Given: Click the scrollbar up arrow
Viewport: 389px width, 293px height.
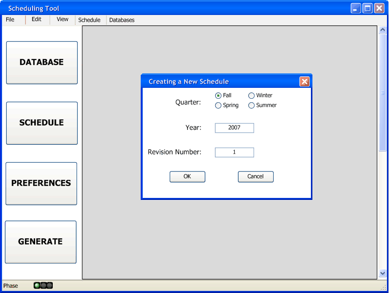Looking at the screenshot, I should pos(383,30).
